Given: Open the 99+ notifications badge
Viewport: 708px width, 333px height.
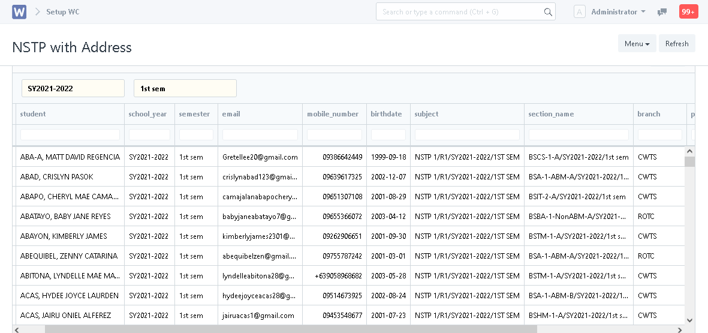Looking at the screenshot, I should [689, 12].
